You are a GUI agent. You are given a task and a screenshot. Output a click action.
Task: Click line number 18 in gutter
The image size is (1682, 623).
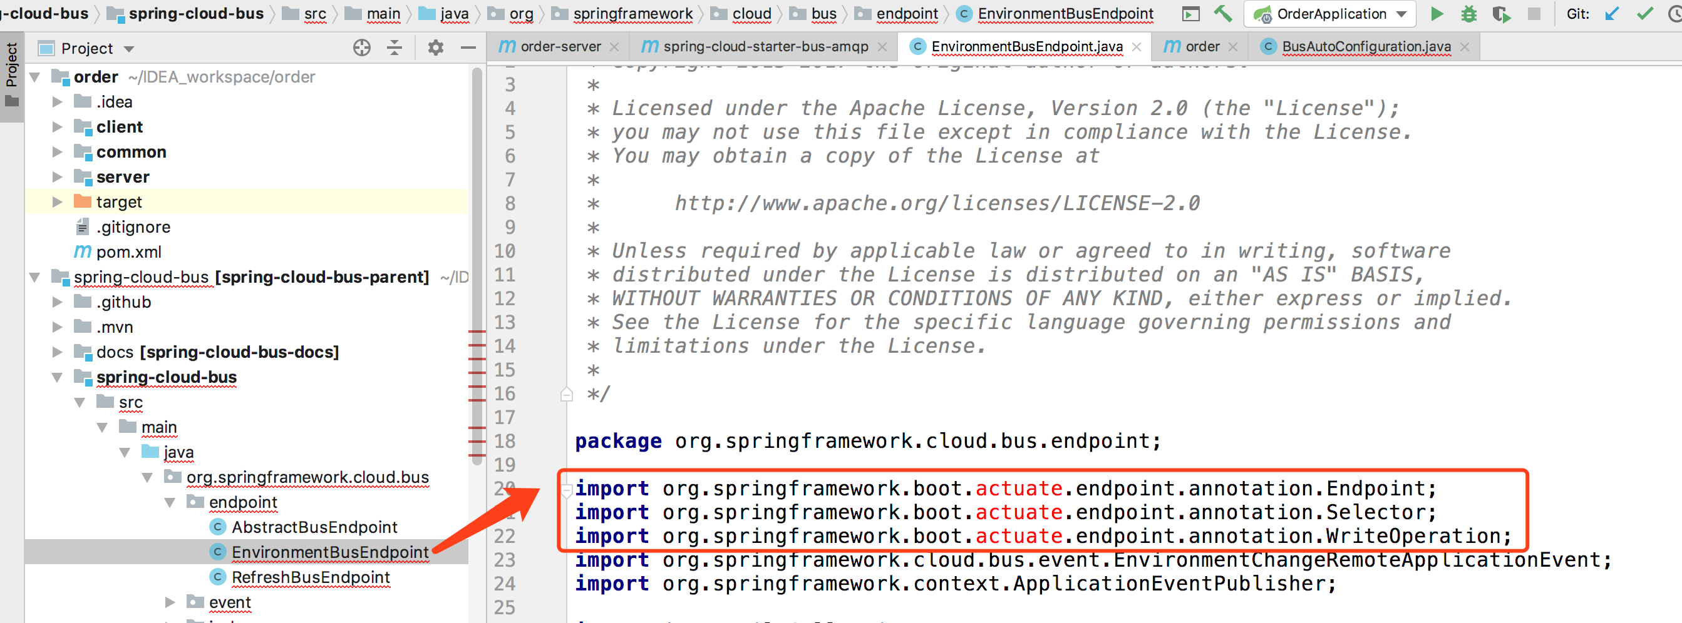pyautogui.click(x=505, y=442)
